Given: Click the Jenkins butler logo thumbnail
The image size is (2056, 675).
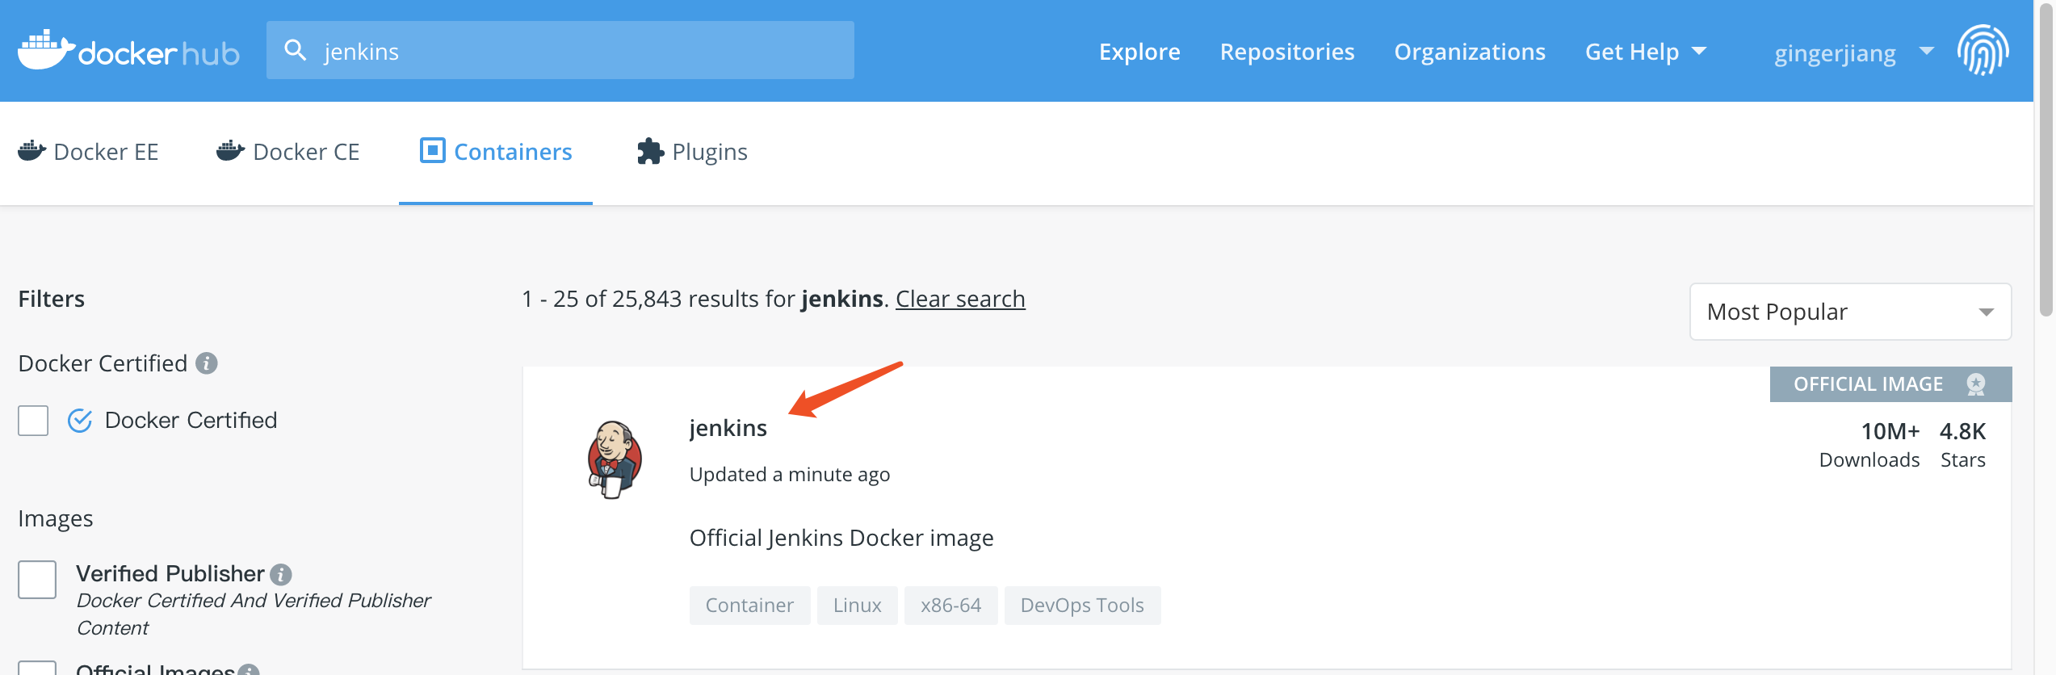Looking at the screenshot, I should click(615, 459).
